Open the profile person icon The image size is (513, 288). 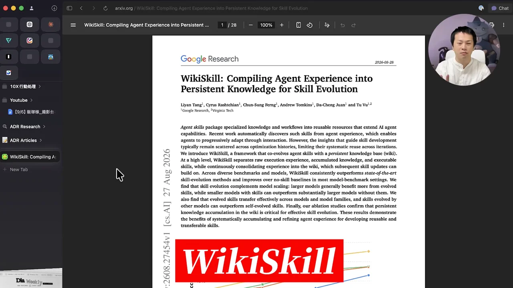(32, 8)
